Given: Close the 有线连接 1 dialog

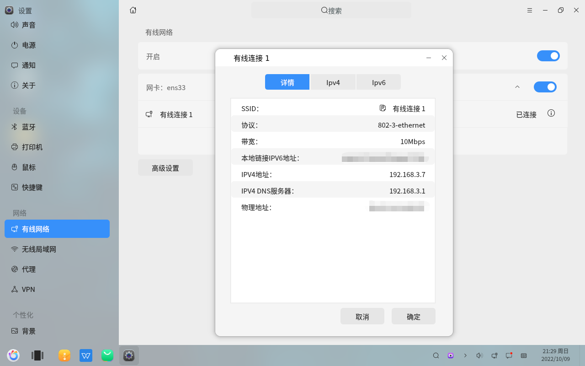Looking at the screenshot, I should pos(444,58).
